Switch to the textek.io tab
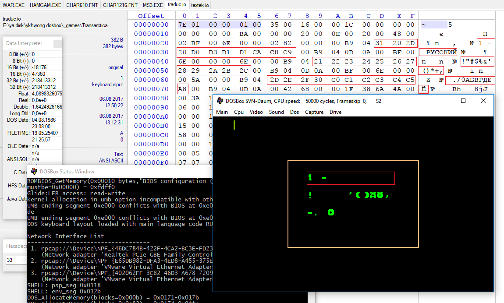This screenshot has width=504, height=303. [200, 5]
